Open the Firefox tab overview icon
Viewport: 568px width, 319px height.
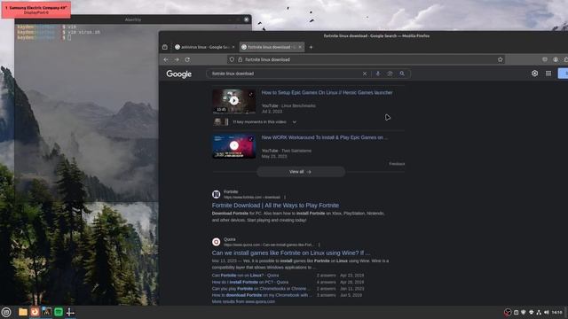165,47
